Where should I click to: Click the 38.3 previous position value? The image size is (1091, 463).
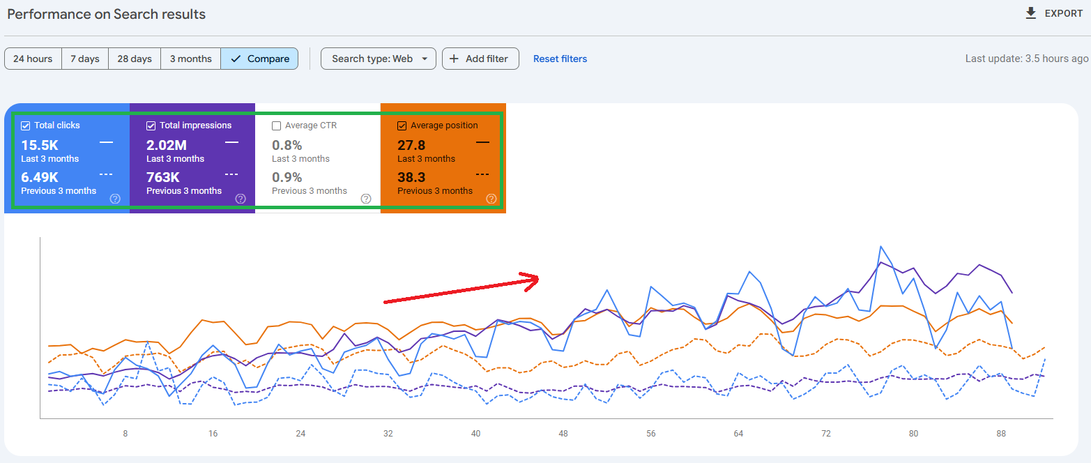pos(411,177)
